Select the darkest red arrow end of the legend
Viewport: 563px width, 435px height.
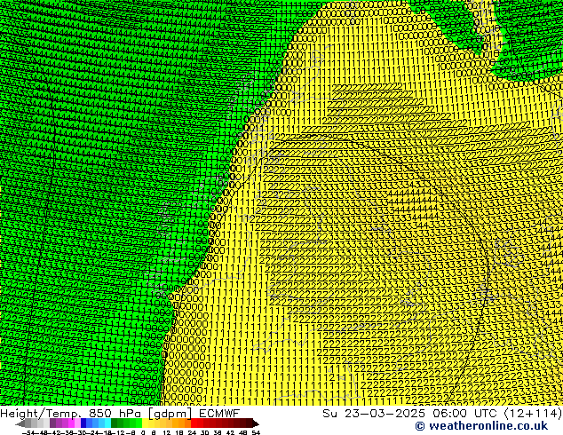click(x=255, y=423)
